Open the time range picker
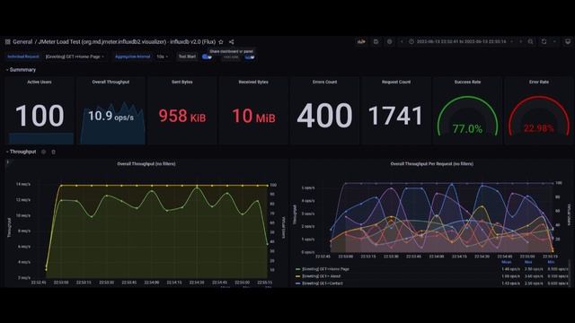575x323 pixels. (x=461, y=42)
